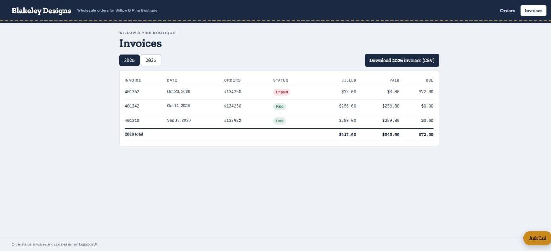
Task: Click Paid badge for invoice 401342
Action: point(279,106)
